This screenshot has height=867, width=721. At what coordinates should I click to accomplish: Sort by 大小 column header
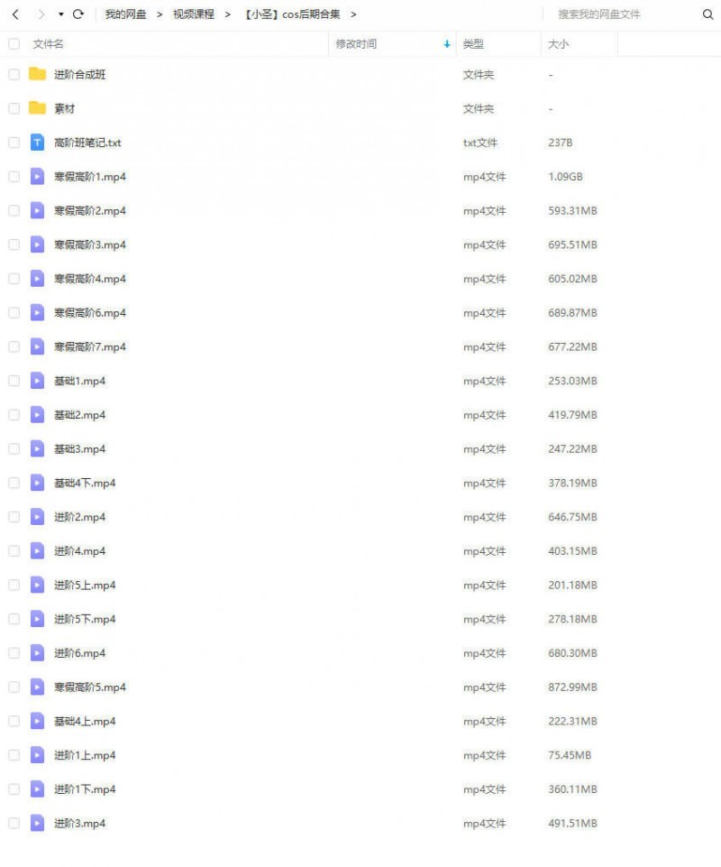[558, 44]
